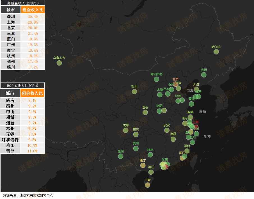Screen dimensions: 254x199
Task: Click the 昆明 map marker
Action: click(x=120, y=156)
